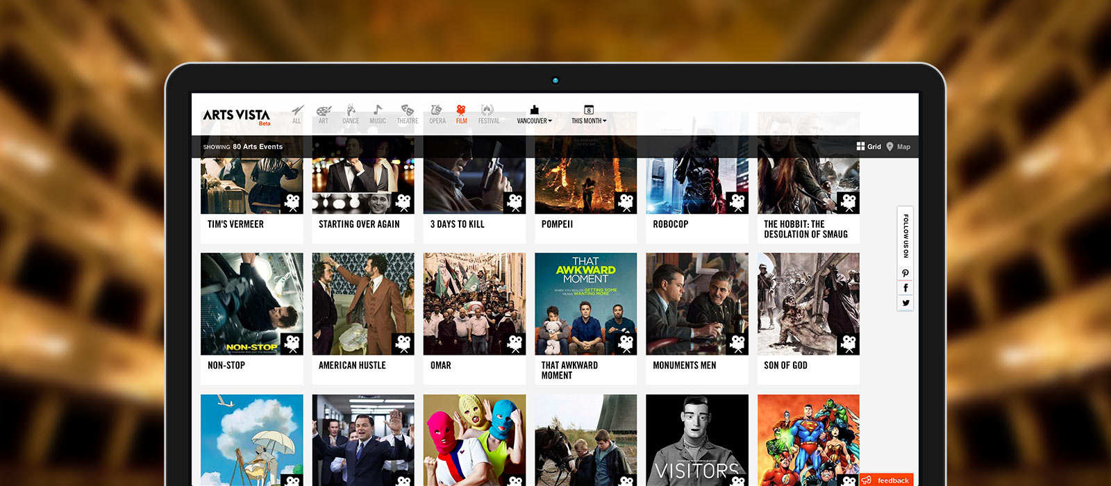
Task: Click the film camera badge on American Hustle
Action: click(x=403, y=344)
